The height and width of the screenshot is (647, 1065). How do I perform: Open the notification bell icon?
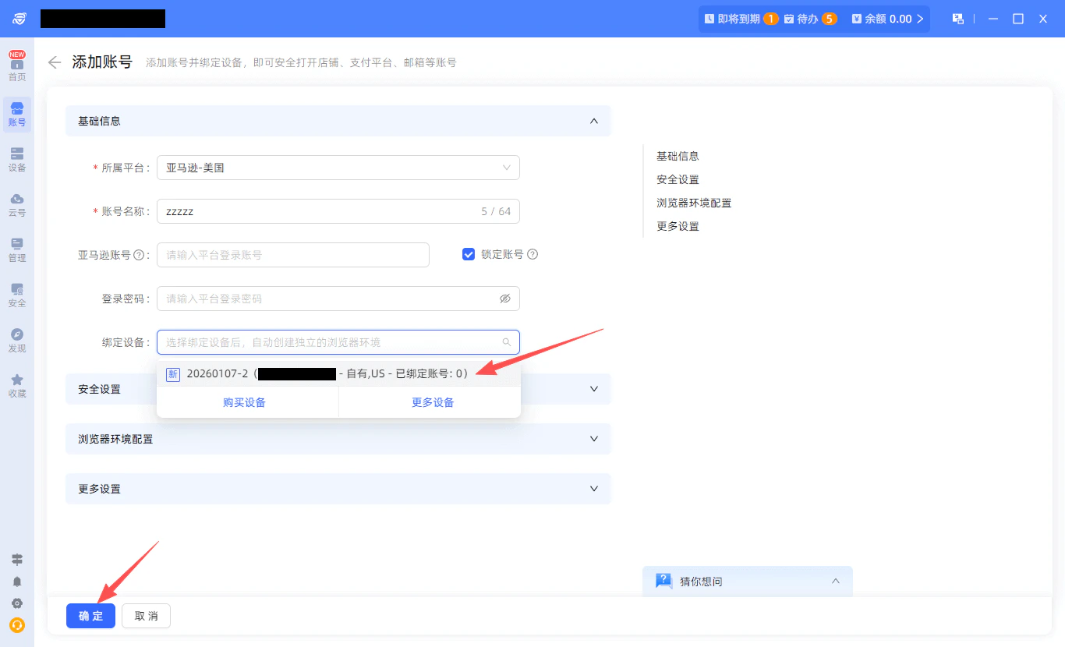(17, 582)
